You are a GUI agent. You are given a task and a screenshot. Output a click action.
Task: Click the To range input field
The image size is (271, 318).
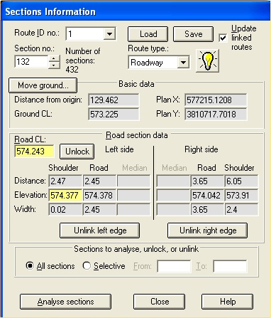pyautogui.click(x=230, y=266)
